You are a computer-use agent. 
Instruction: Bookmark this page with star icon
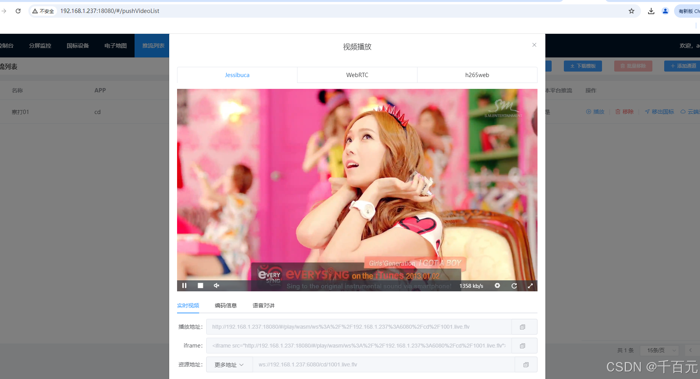(632, 11)
